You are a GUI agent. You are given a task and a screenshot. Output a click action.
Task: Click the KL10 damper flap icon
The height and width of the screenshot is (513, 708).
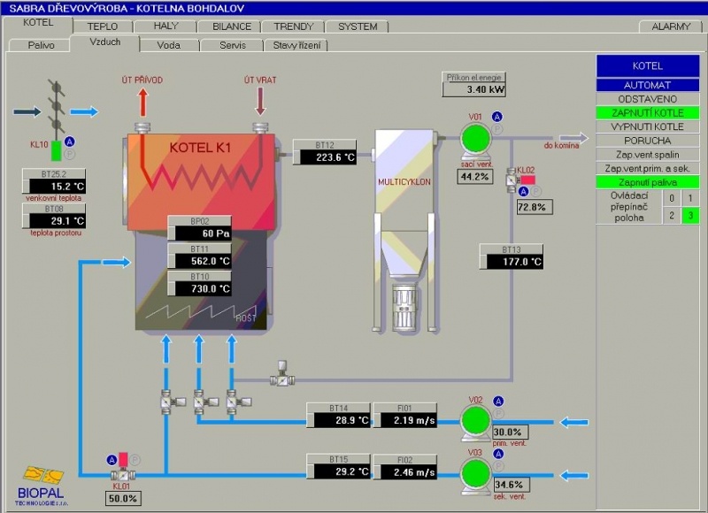56,108
